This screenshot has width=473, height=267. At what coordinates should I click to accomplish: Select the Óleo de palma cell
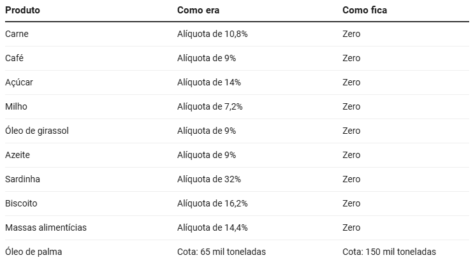[x=33, y=252]
